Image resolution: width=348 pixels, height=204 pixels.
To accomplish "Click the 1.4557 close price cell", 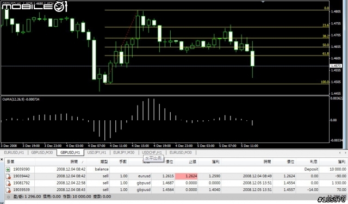I will (289, 190).
